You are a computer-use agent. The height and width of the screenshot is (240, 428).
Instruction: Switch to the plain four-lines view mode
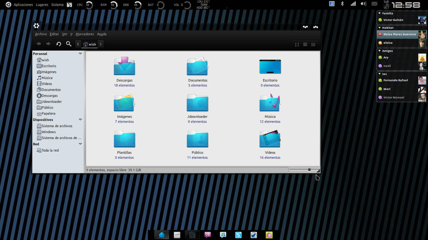coord(305,44)
